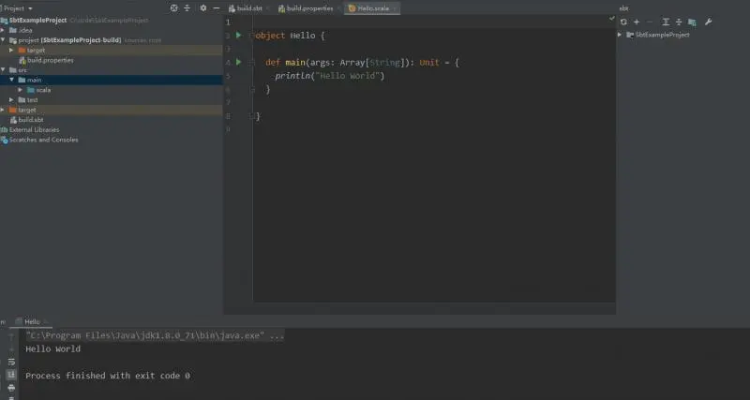Click the build.properties file icon in tree
This screenshot has width=750, height=400.
pyautogui.click(x=22, y=60)
